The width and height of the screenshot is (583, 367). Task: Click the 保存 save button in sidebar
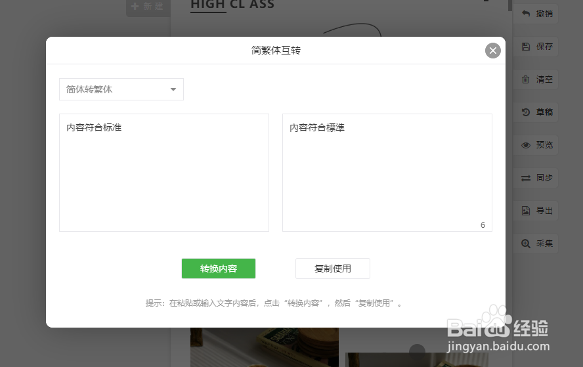click(x=536, y=47)
